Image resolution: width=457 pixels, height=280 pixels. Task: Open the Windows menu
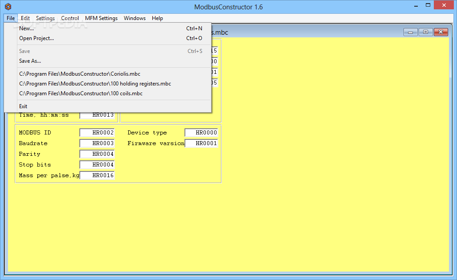pyautogui.click(x=135, y=18)
